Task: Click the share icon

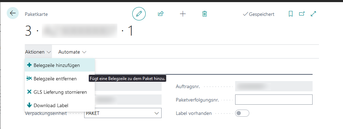Action: [161, 14]
